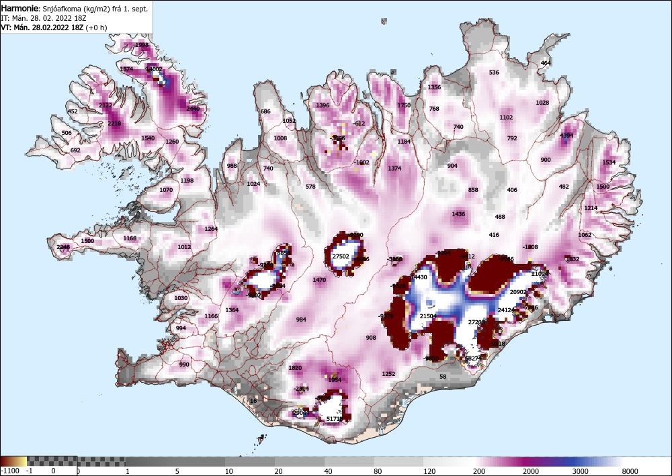This screenshot has width=672, height=476.
Task: Click the map value 692
Action: 75,150
